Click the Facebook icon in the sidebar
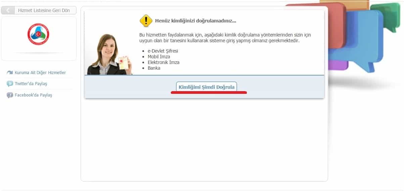This screenshot has height=191, width=404. [x=10, y=95]
